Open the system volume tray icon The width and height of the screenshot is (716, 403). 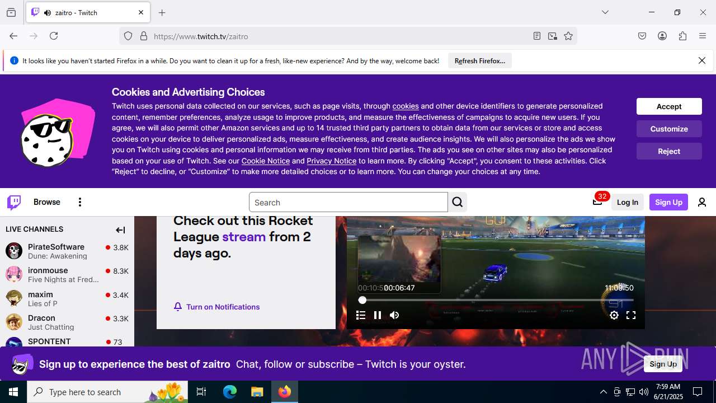pos(643,392)
